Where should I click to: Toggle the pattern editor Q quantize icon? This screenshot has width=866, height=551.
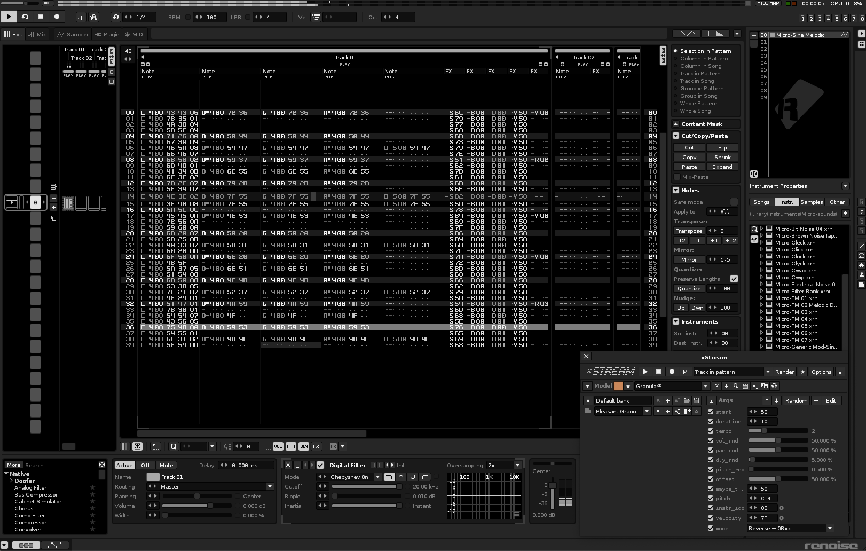point(174,446)
